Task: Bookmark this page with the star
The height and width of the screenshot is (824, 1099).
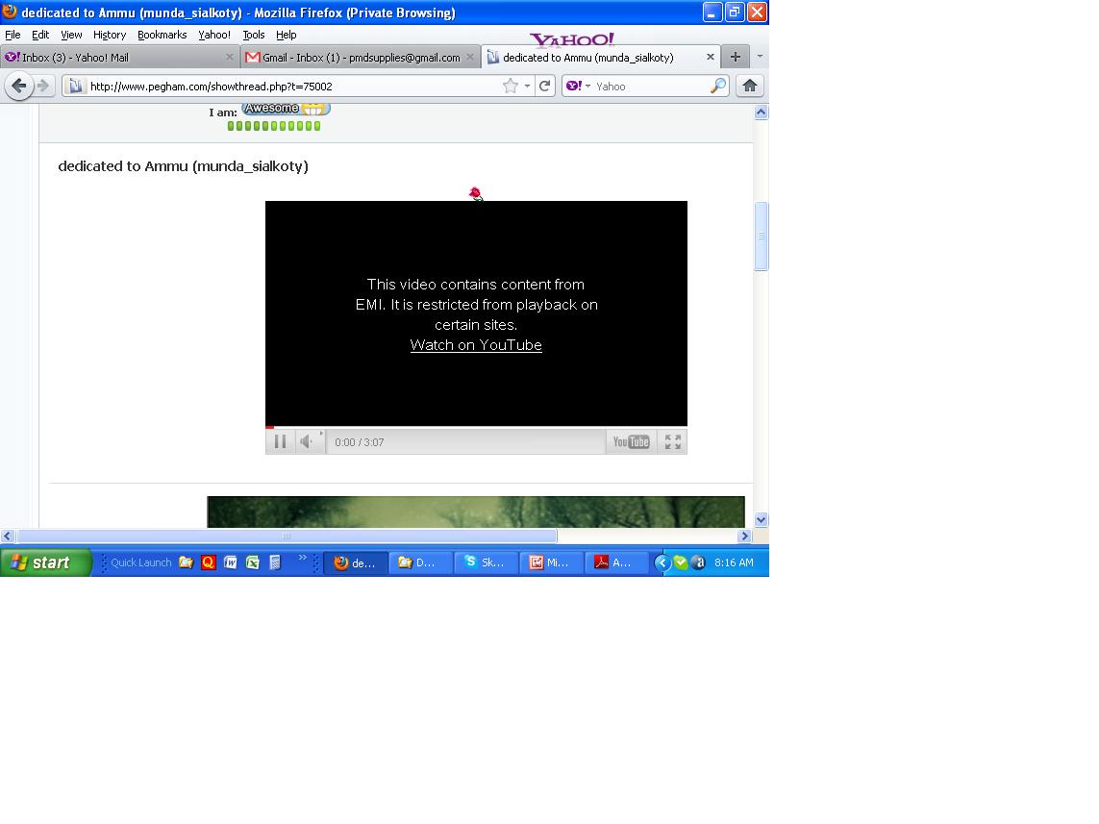Action: pos(511,87)
